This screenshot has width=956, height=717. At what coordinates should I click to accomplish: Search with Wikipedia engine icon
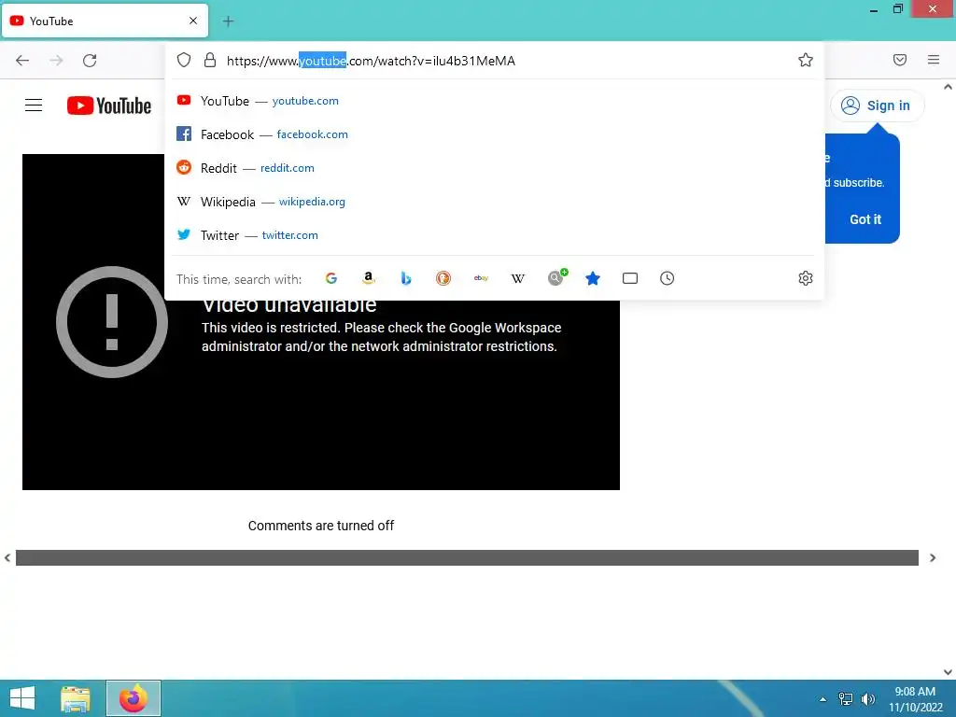tap(517, 278)
